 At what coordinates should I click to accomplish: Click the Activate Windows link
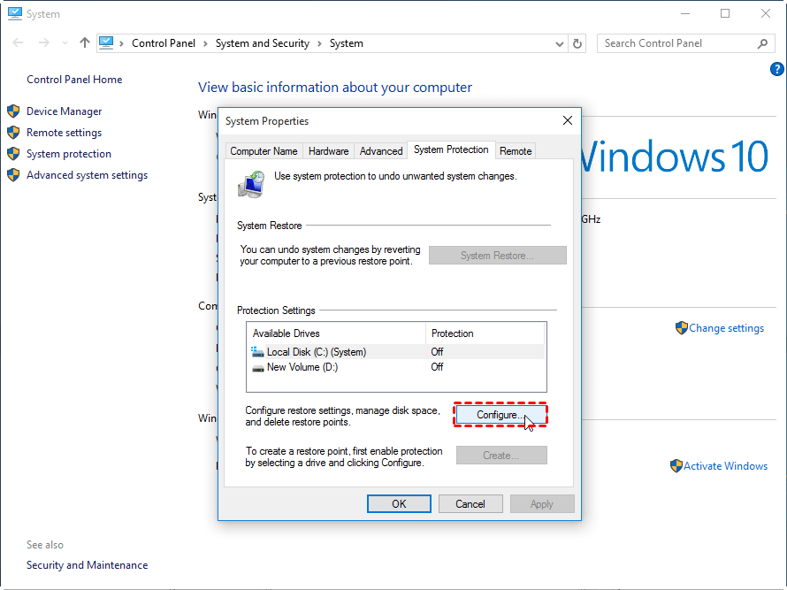725,466
